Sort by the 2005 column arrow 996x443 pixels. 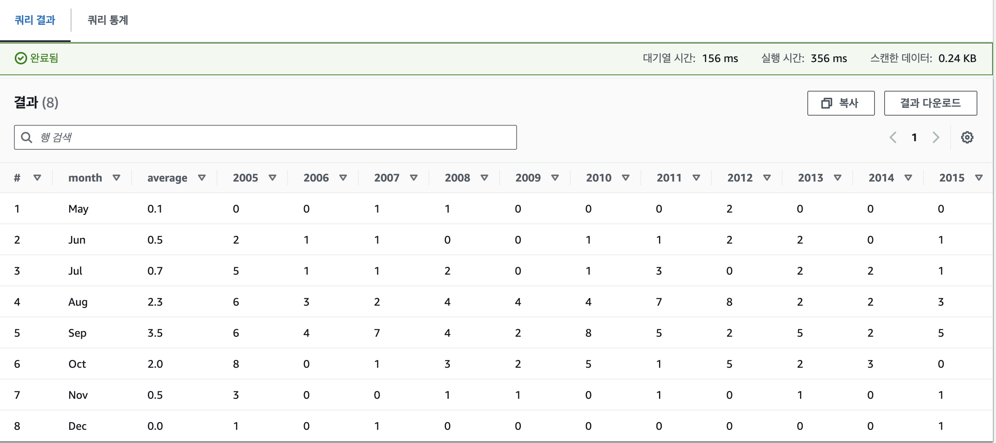point(272,178)
